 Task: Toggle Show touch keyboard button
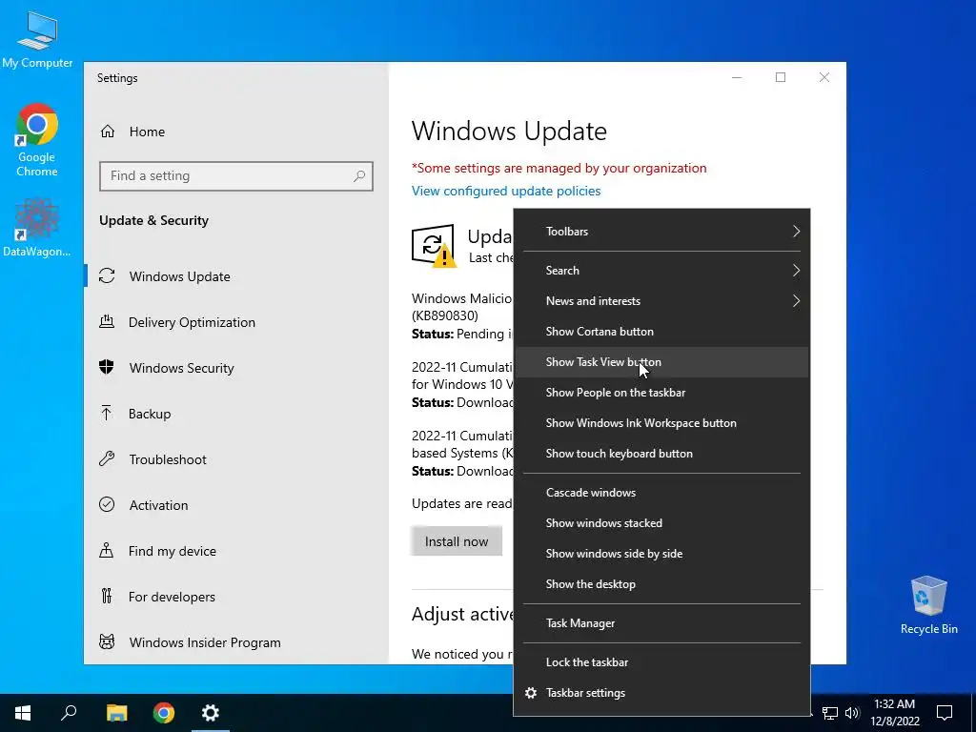click(x=661, y=454)
